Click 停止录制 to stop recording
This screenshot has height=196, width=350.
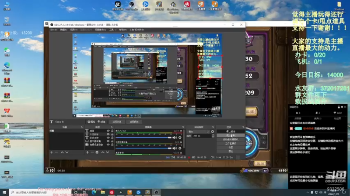tap(231, 135)
